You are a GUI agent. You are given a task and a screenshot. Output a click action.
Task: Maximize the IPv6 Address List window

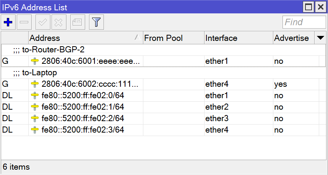pos(309,6)
